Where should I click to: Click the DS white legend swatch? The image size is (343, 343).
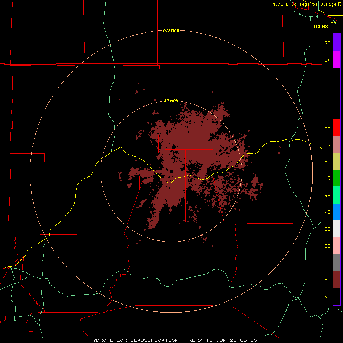click(x=337, y=229)
